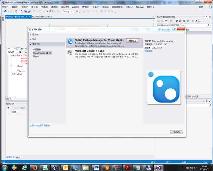Click the update detection settings link in the dialog
The width and height of the screenshot is (213, 171).
click(x=40, y=125)
